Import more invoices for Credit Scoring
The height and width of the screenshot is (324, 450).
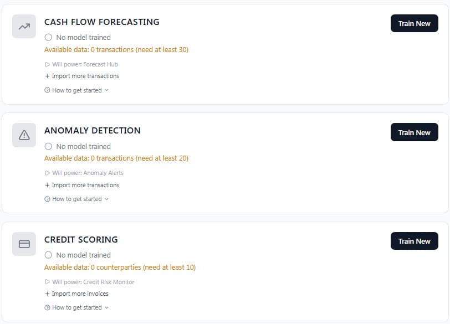[x=77, y=294]
